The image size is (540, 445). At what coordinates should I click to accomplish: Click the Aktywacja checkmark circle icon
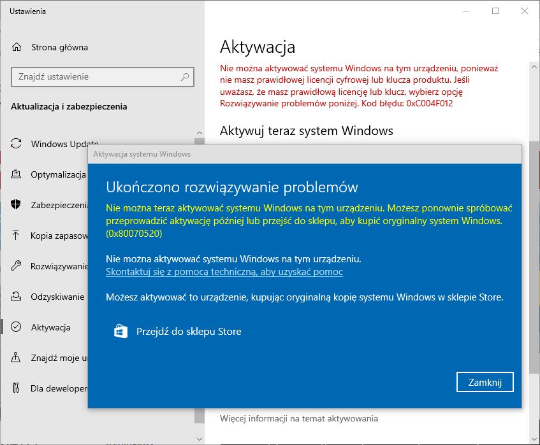pos(16,327)
